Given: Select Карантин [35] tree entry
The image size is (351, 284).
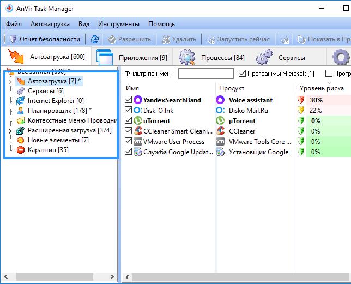Looking at the screenshot, I should click(48, 150).
